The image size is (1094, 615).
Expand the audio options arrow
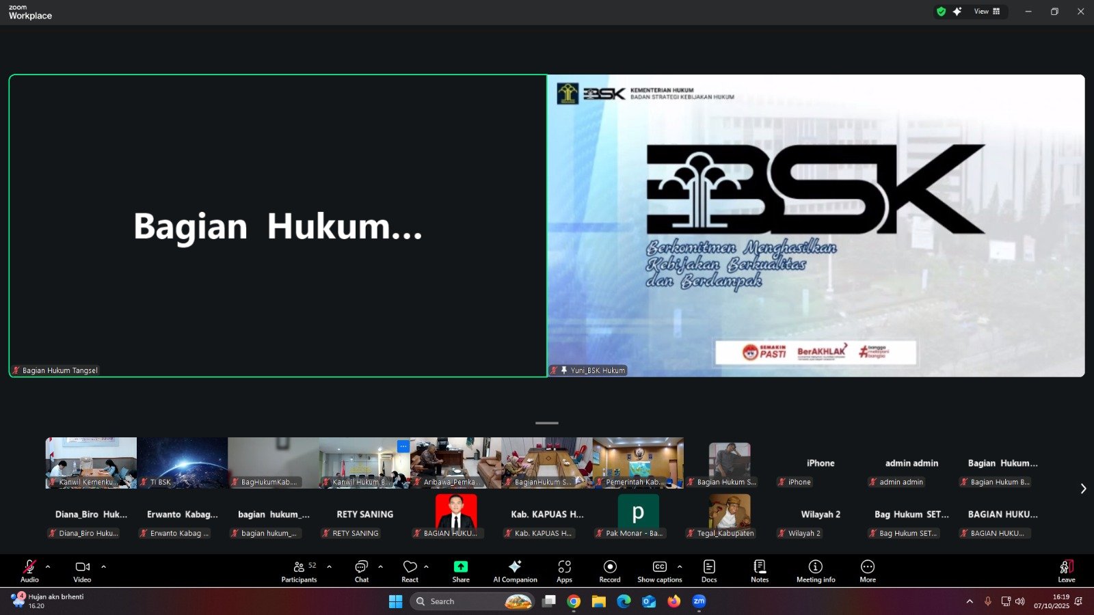pyautogui.click(x=48, y=566)
